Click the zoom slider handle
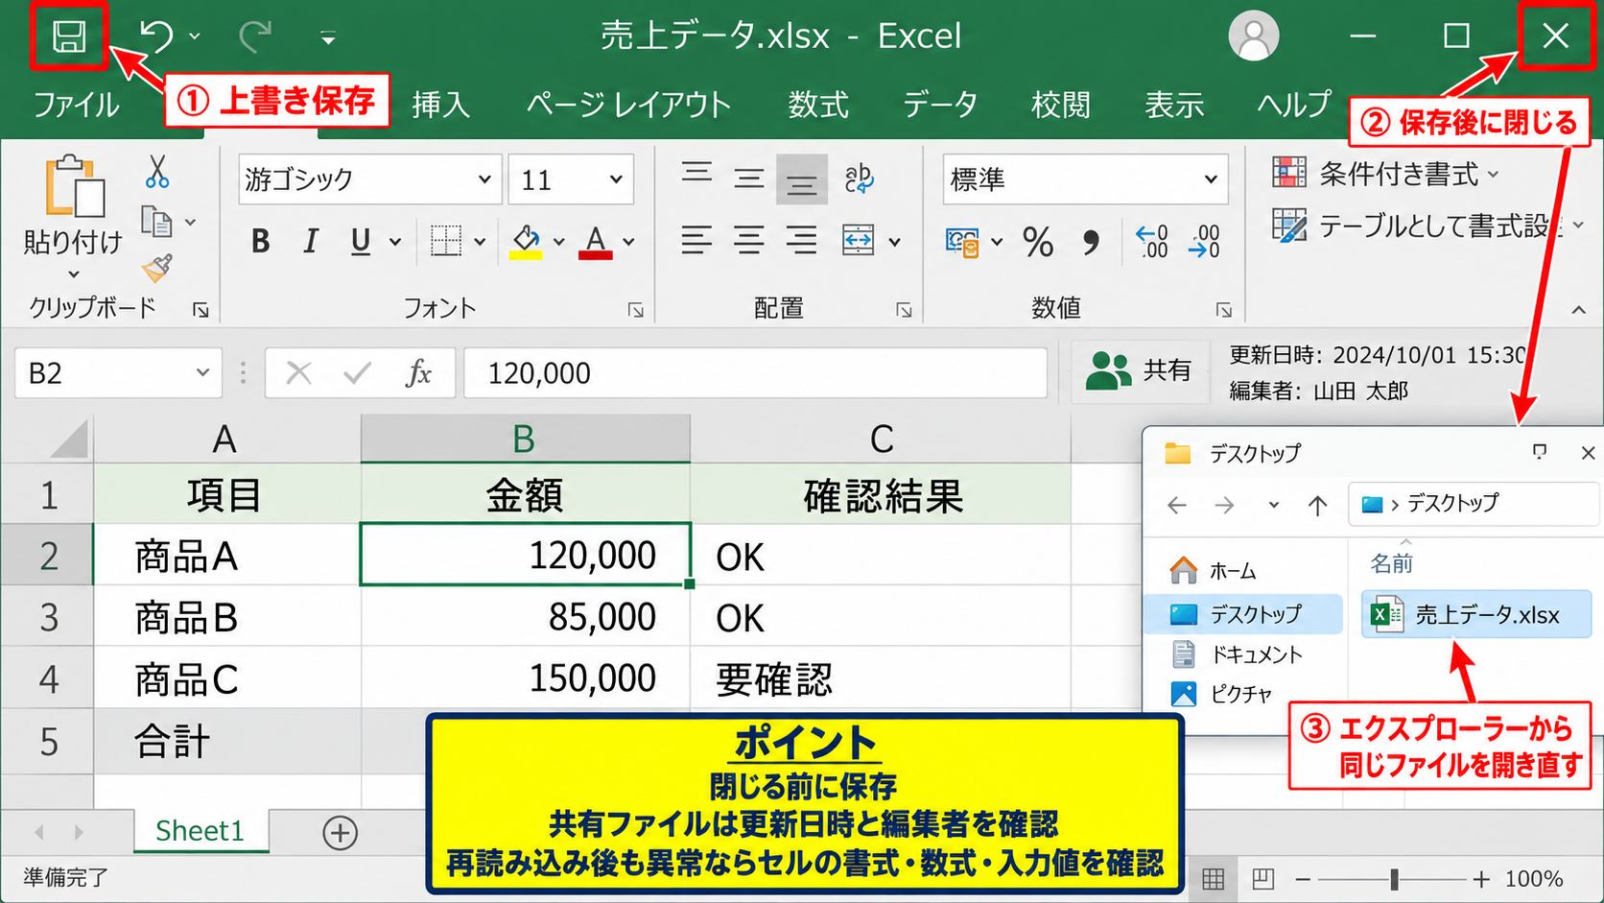1604x903 pixels. pyautogui.click(x=1394, y=878)
